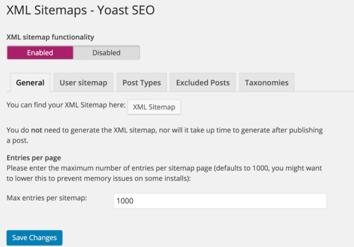Show the Taxonomies tab
The image size is (354, 247).
pyautogui.click(x=267, y=82)
